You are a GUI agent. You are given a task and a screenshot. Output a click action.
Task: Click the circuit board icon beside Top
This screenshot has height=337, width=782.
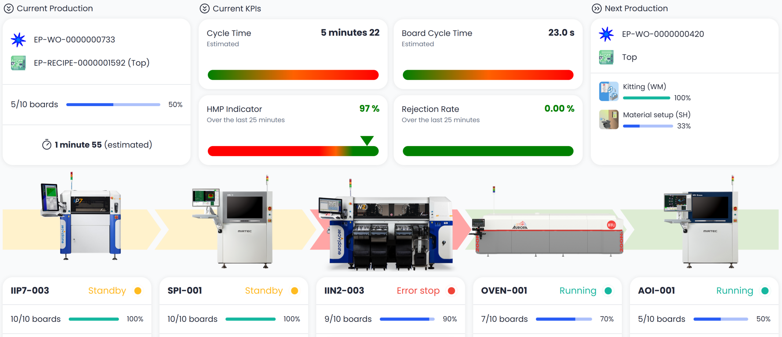[x=606, y=57]
